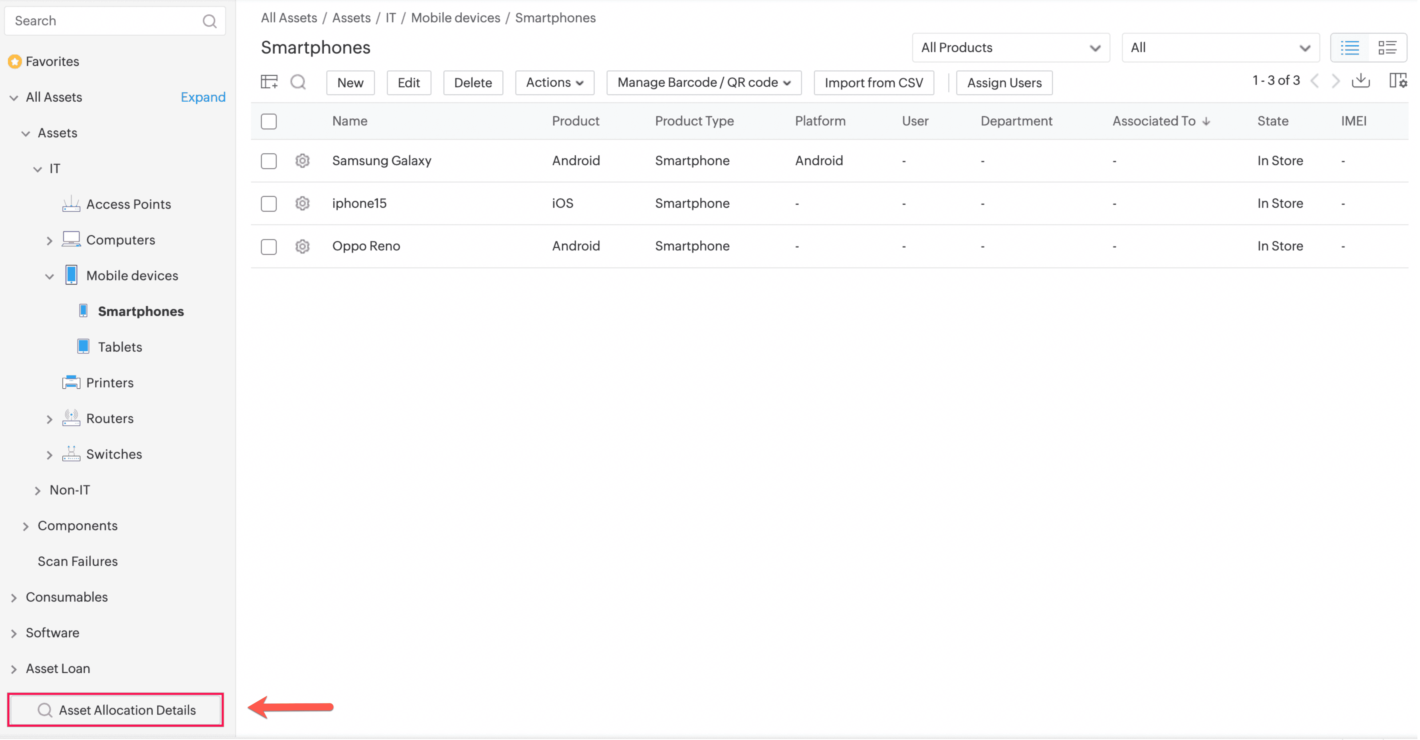The image size is (1420, 740).
Task: Click the Expand link beside All Assets
Action: tap(203, 97)
